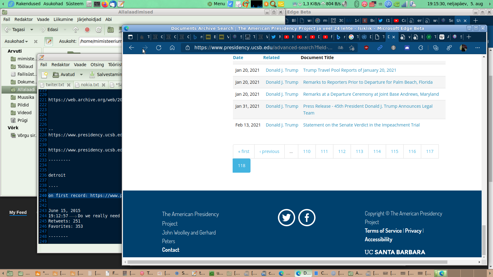Open Press Release about Legal Team
Screen dimensions: 493x277
pyautogui.click(x=368, y=110)
